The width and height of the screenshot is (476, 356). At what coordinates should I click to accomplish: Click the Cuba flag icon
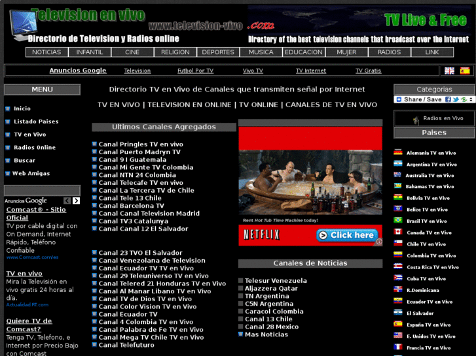(x=398, y=278)
